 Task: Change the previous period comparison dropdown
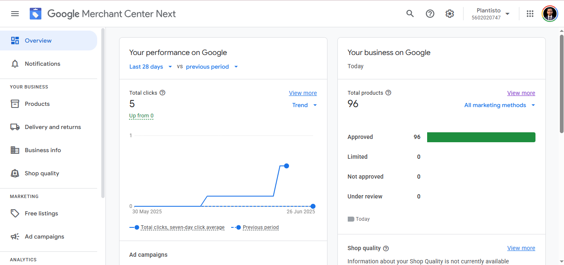pos(212,67)
